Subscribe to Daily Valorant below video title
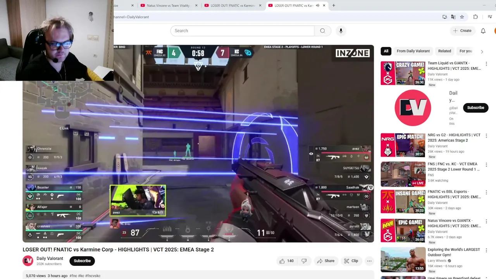 pos(82,261)
